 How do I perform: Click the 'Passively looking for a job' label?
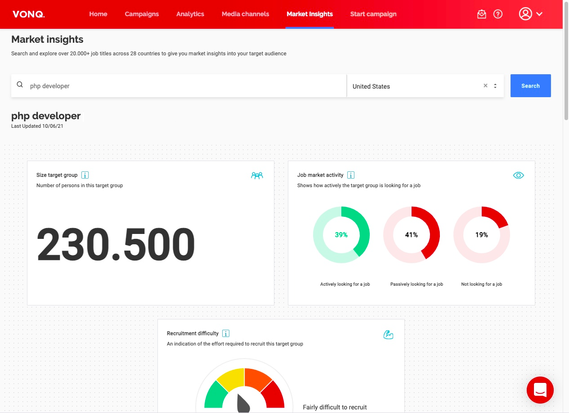pyautogui.click(x=417, y=284)
